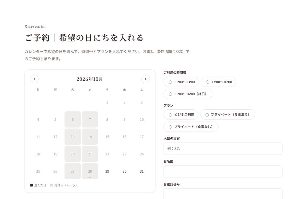Click closed day 28 in calendar
Screen dimensions: 307x199
click(90, 171)
